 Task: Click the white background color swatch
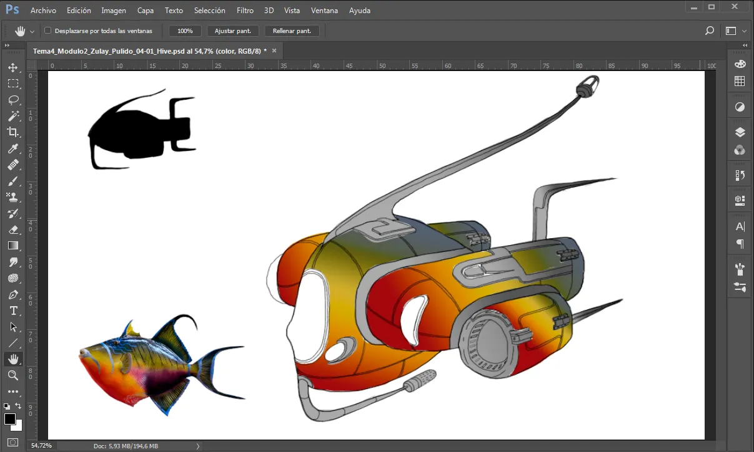[18, 426]
